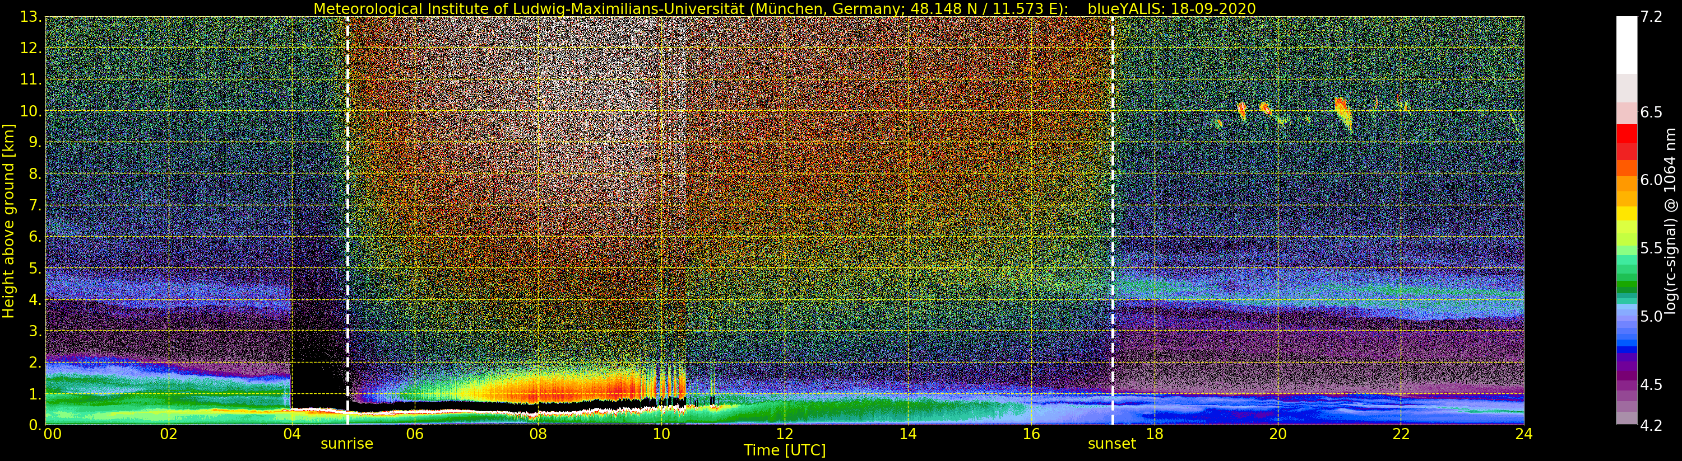Click the 'Time [UTC]' axis label
Image resolution: width=1682 pixels, height=461 pixels.
[784, 450]
